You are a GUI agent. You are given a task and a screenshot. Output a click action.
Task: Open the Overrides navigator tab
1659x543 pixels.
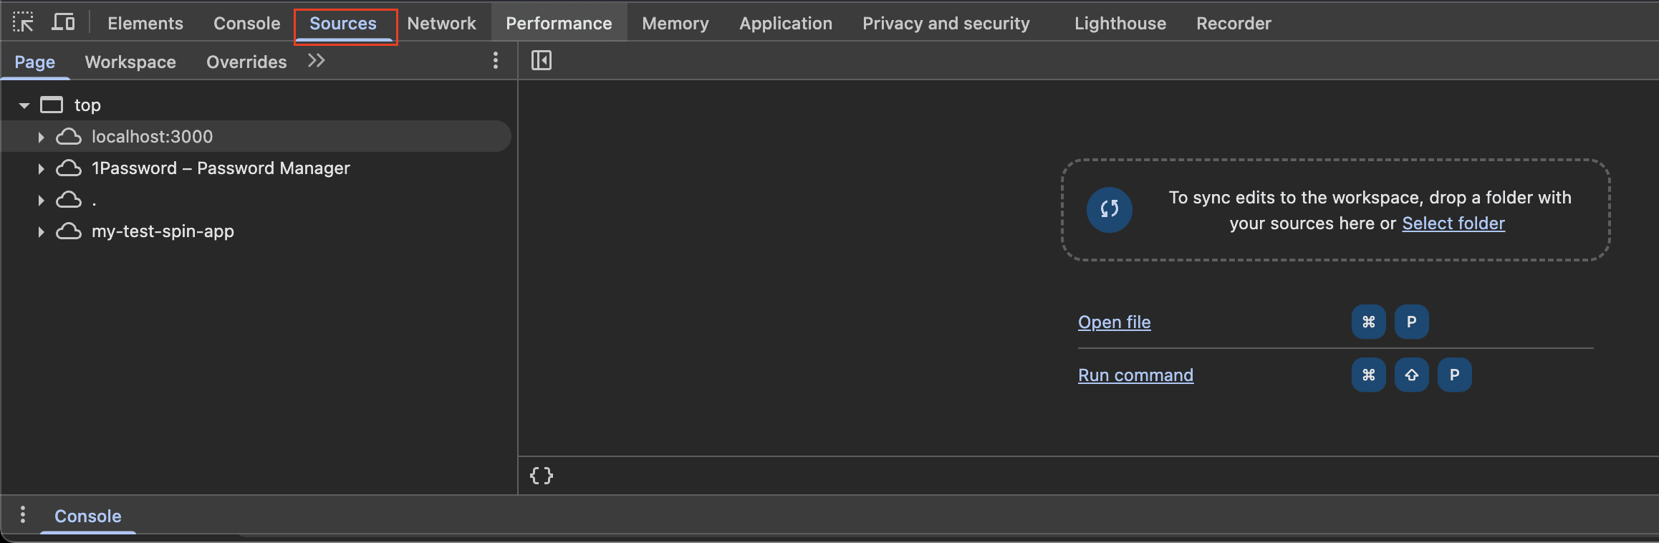tap(246, 62)
